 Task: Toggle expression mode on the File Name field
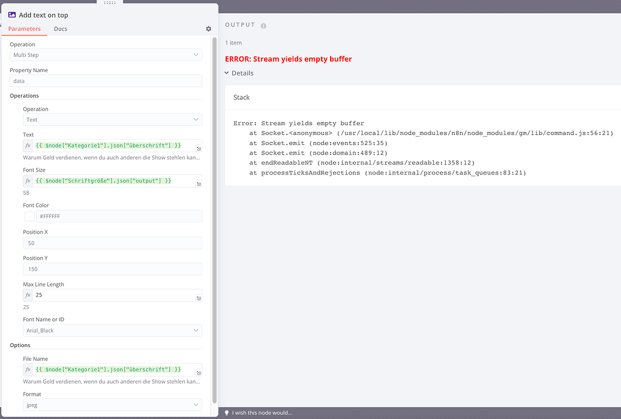[28, 369]
